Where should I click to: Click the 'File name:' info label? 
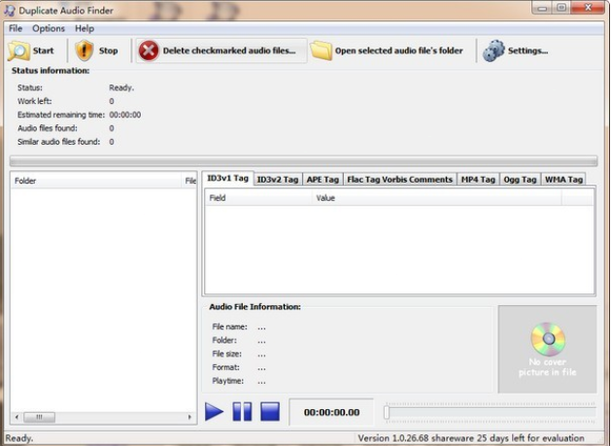[230, 326]
